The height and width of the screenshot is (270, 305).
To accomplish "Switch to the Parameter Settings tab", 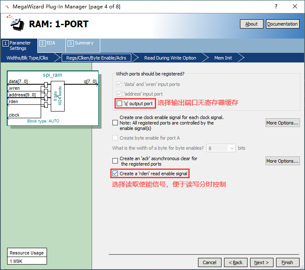I will 18,45.
